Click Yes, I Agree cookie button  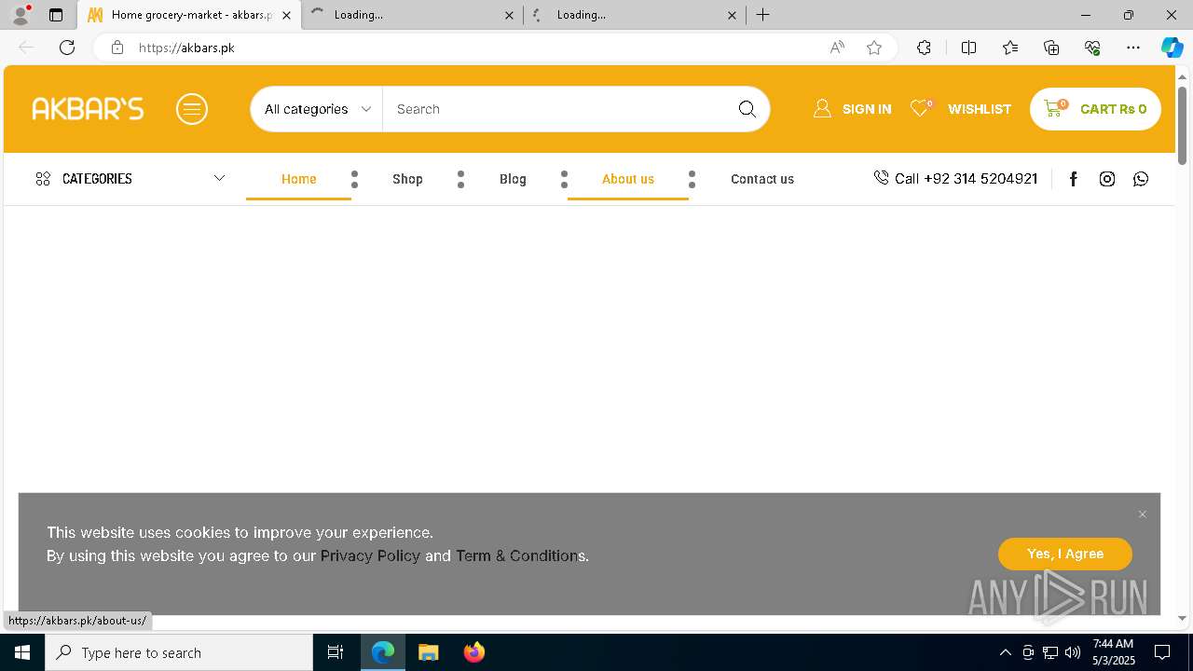1065,554
